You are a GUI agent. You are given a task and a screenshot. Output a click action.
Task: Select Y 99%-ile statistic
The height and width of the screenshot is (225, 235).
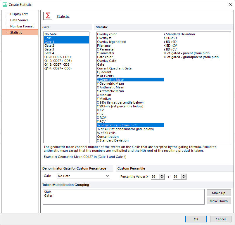click(x=130, y=106)
